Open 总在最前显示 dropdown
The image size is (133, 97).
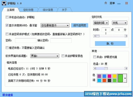[55, 25]
